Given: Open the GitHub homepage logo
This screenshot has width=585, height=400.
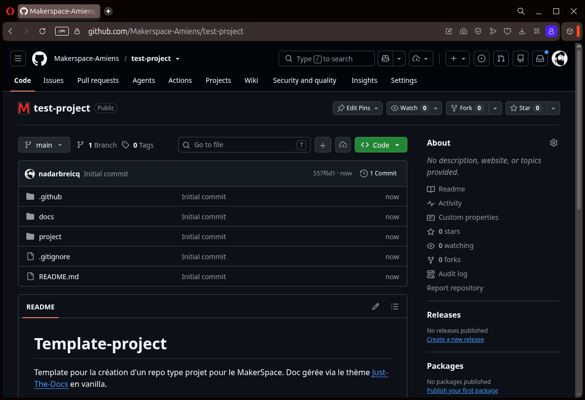Looking at the screenshot, I should point(40,59).
